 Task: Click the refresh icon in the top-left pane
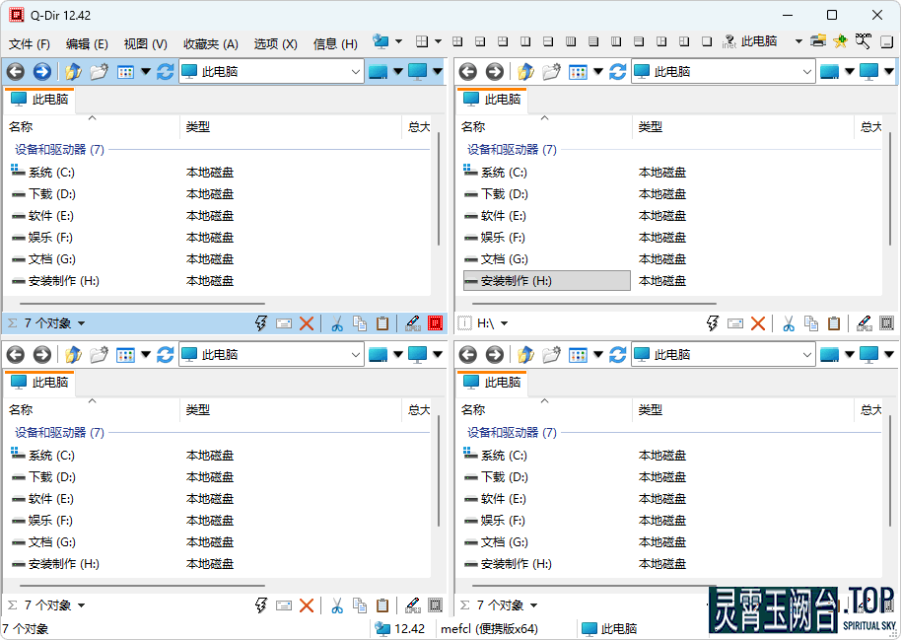(165, 72)
